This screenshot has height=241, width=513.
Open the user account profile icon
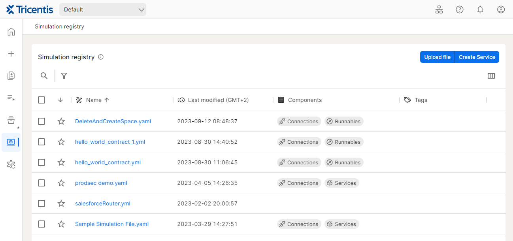click(x=501, y=9)
